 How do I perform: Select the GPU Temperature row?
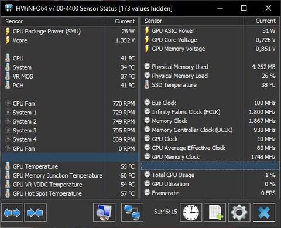tap(70, 166)
